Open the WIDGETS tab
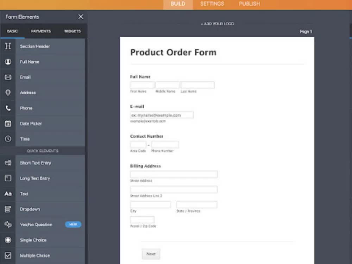Screen dimensions: 352x264 pyautogui.click(x=72, y=31)
